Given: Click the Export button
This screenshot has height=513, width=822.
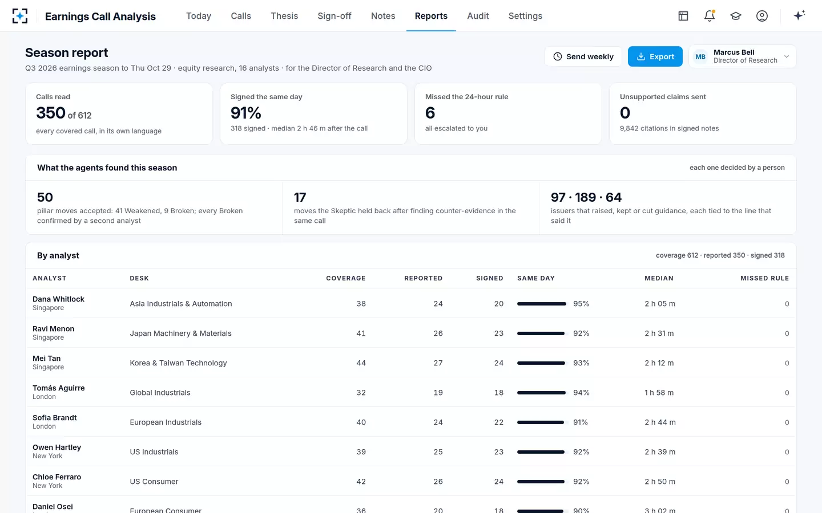Looking at the screenshot, I should (x=655, y=56).
